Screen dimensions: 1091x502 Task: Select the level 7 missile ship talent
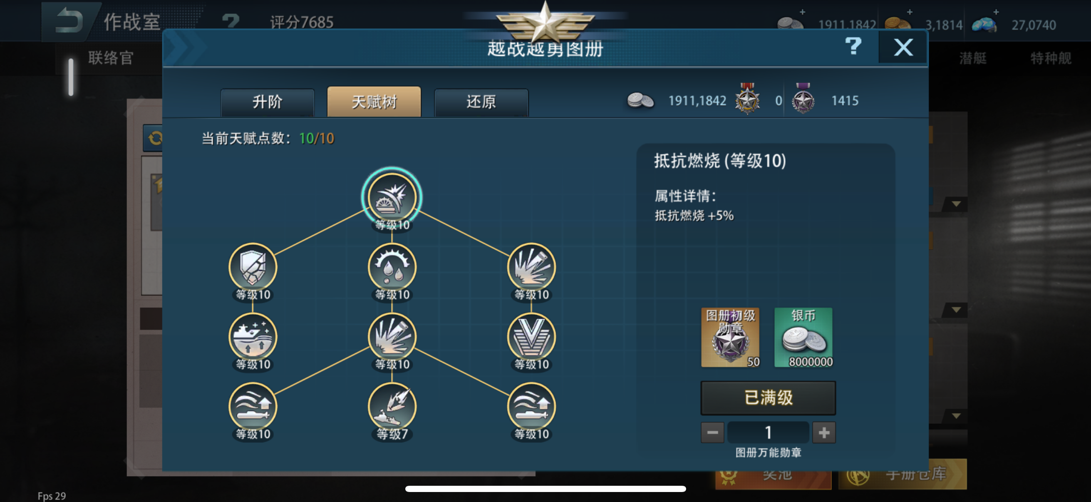pyautogui.click(x=392, y=407)
